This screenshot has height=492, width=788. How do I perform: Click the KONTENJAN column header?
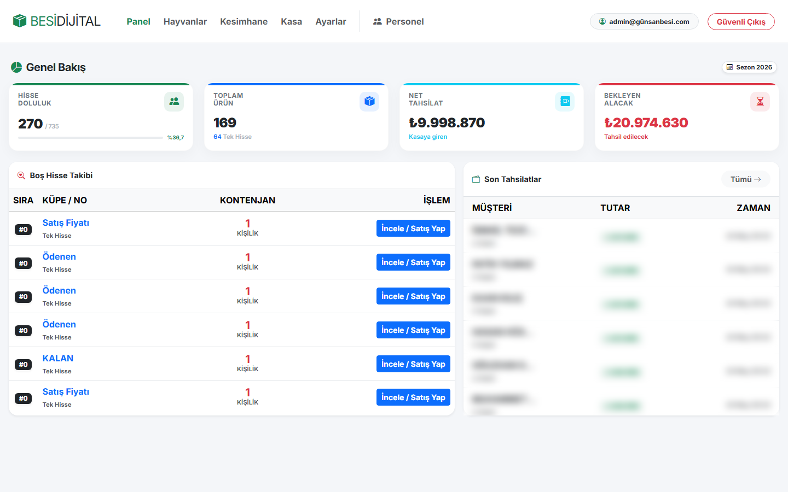coord(247,200)
